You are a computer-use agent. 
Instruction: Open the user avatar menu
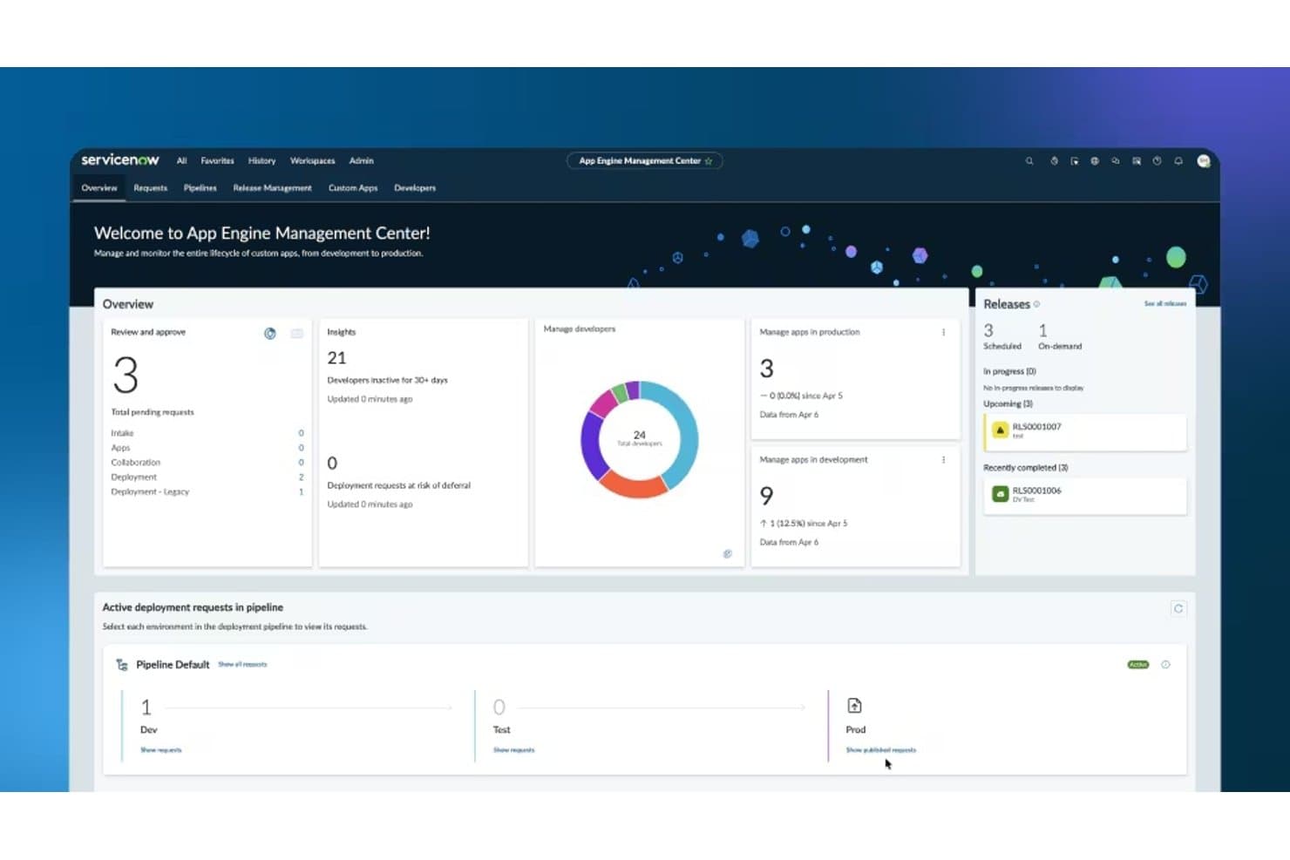1204,161
